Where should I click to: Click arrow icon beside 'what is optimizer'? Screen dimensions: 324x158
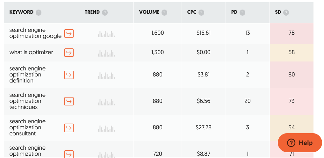point(69,53)
